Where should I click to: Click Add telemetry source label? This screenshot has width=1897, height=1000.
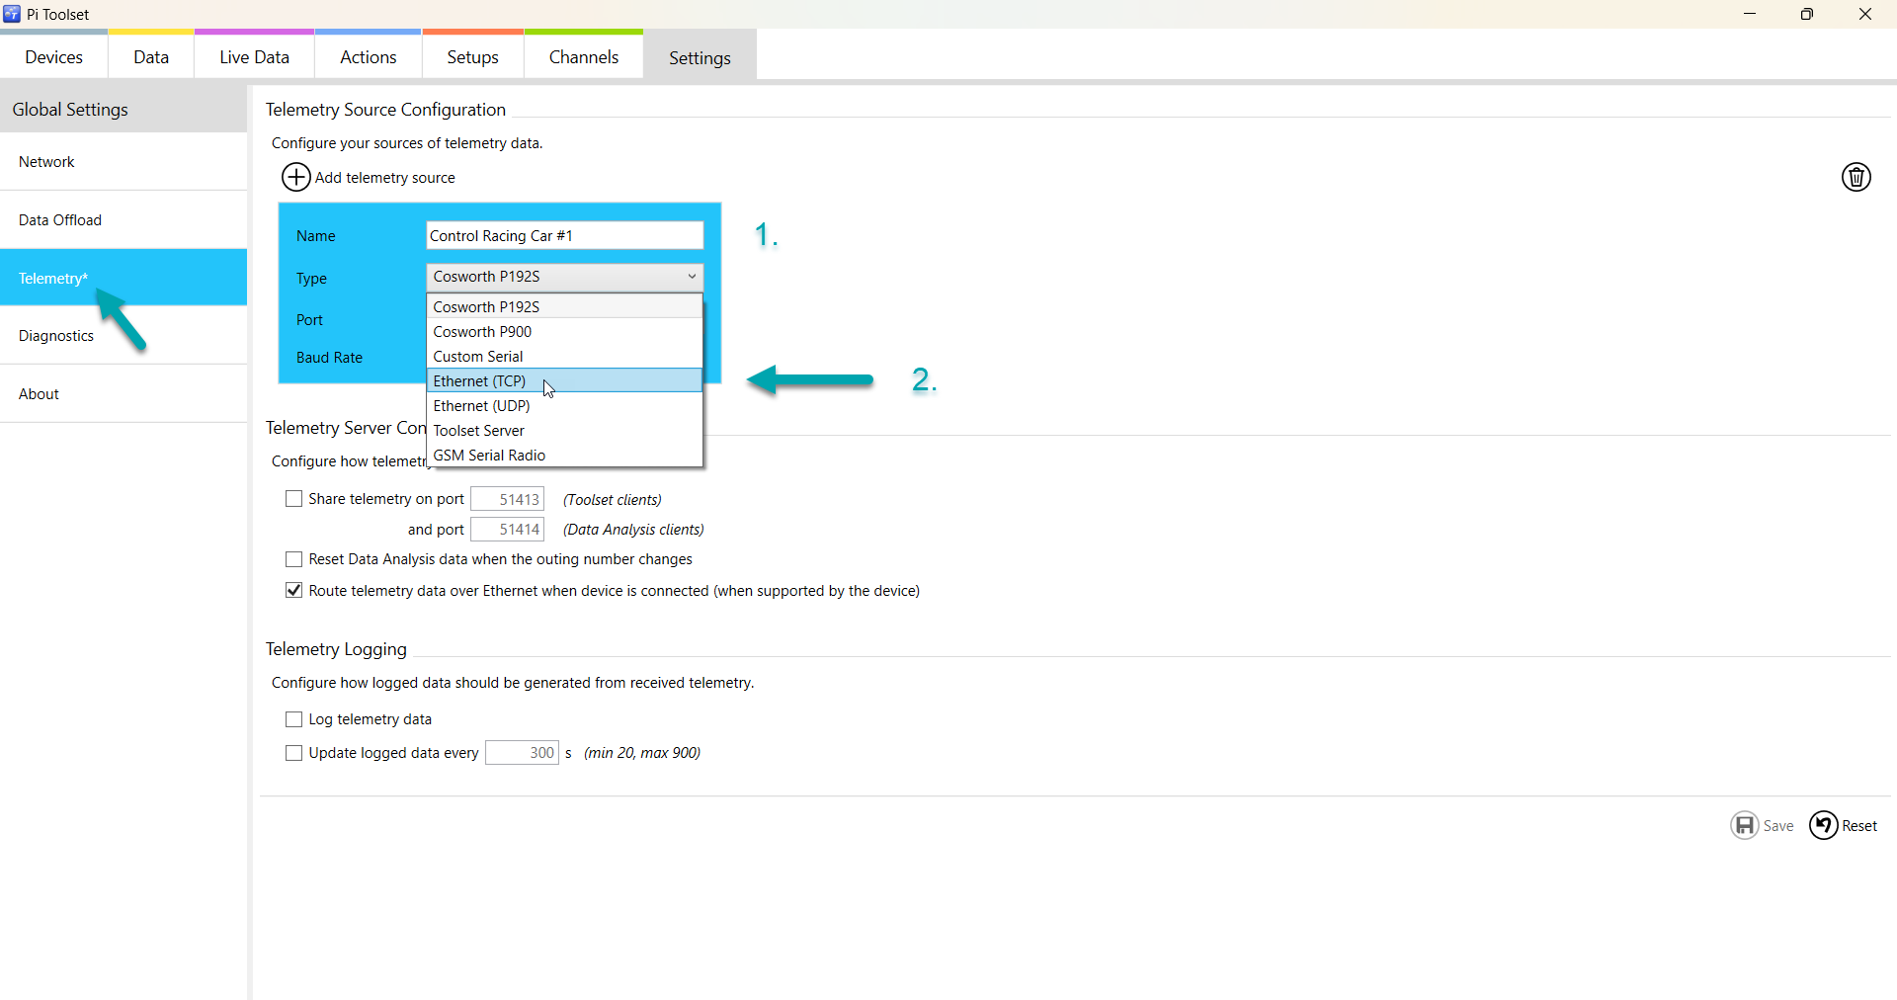coord(385,178)
